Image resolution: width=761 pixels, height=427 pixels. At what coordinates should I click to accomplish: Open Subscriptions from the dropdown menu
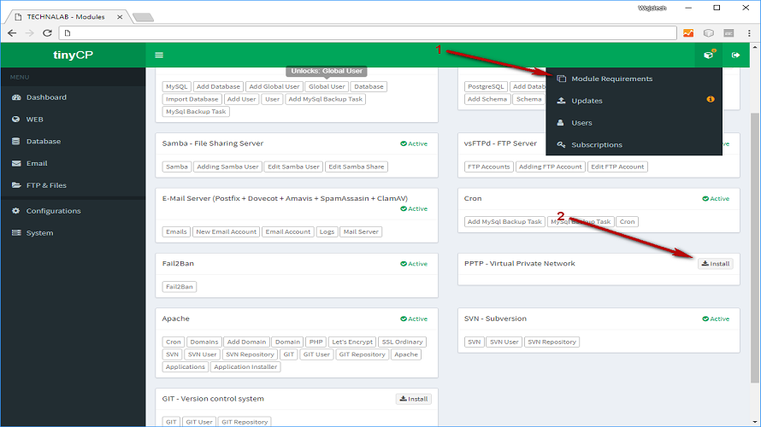597,145
